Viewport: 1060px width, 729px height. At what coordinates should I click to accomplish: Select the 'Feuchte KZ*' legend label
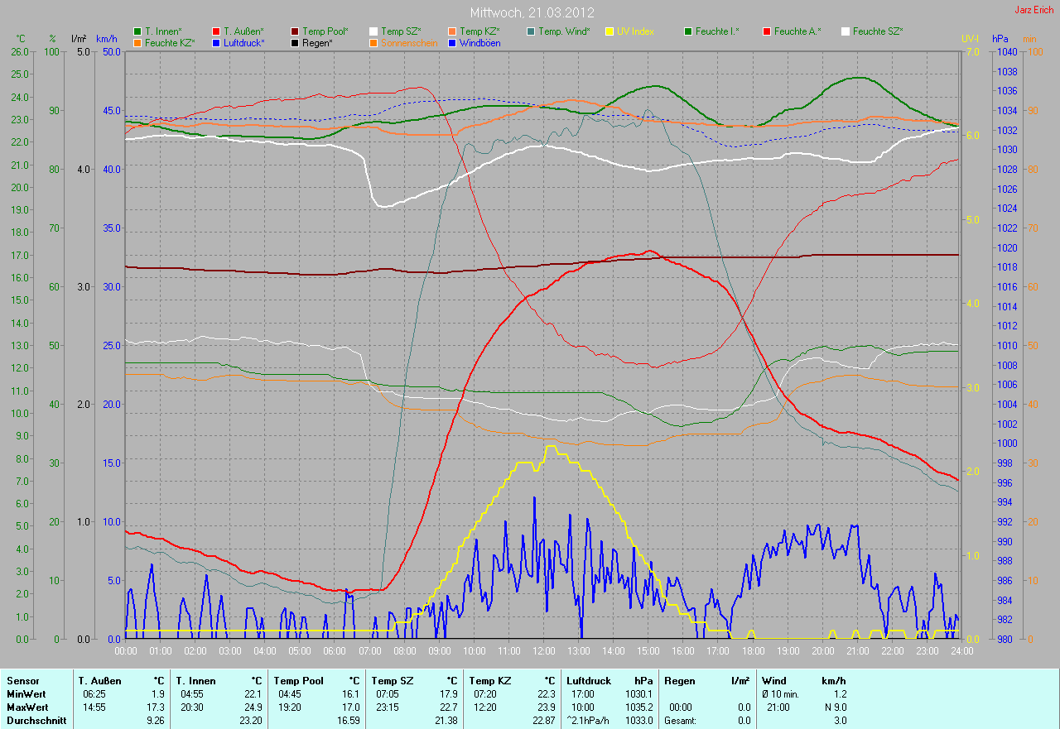pos(171,43)
